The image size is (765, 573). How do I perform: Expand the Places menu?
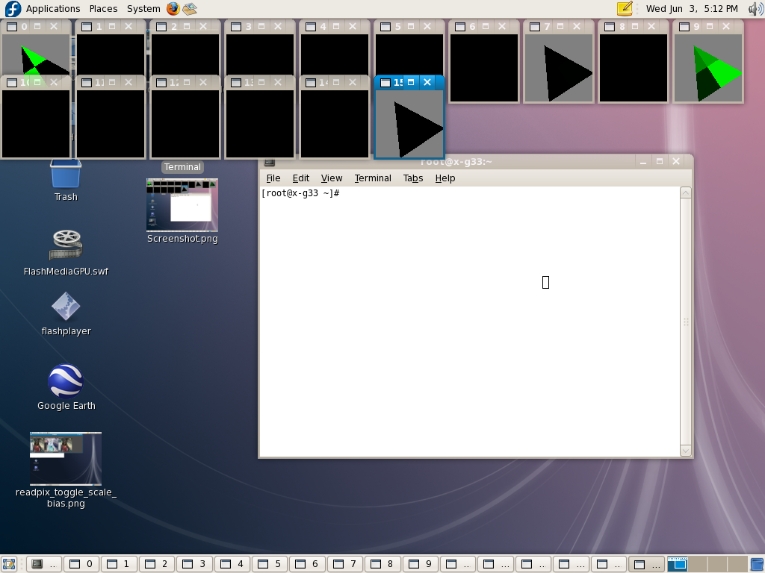coord(103,9)
